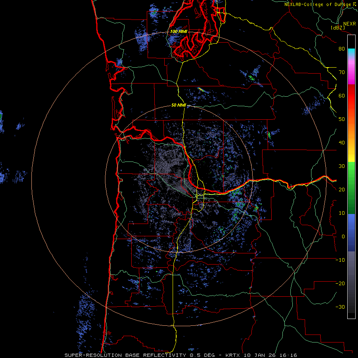The image size is (358, 358).
Task: Click the NEXR label above the color scale
Action: [x=349, y=23]
